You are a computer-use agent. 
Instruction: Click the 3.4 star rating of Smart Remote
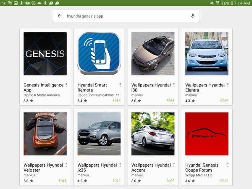[x=82, y=101]
